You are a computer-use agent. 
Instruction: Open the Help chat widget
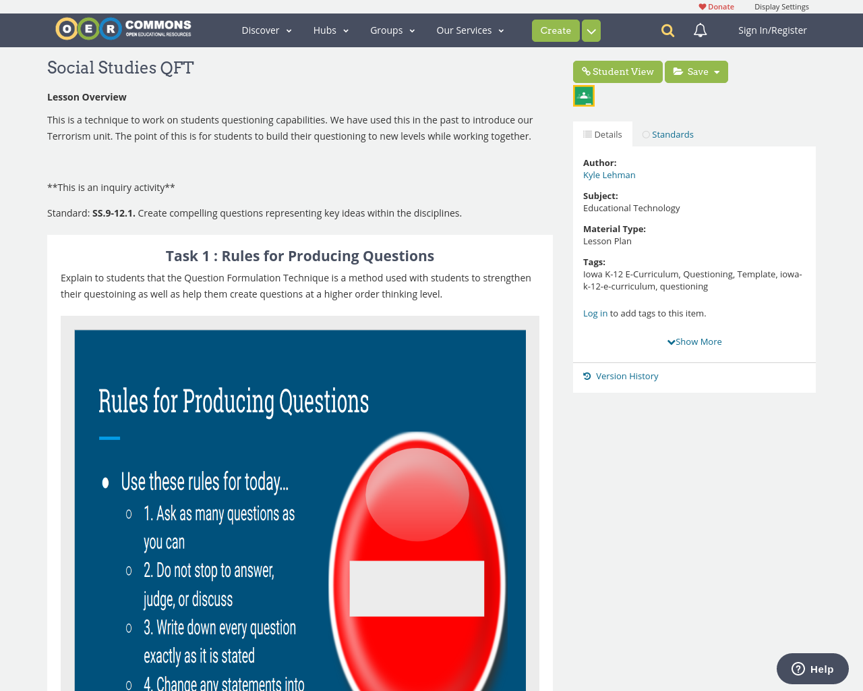pyautogui.click(x=812, y=668)
